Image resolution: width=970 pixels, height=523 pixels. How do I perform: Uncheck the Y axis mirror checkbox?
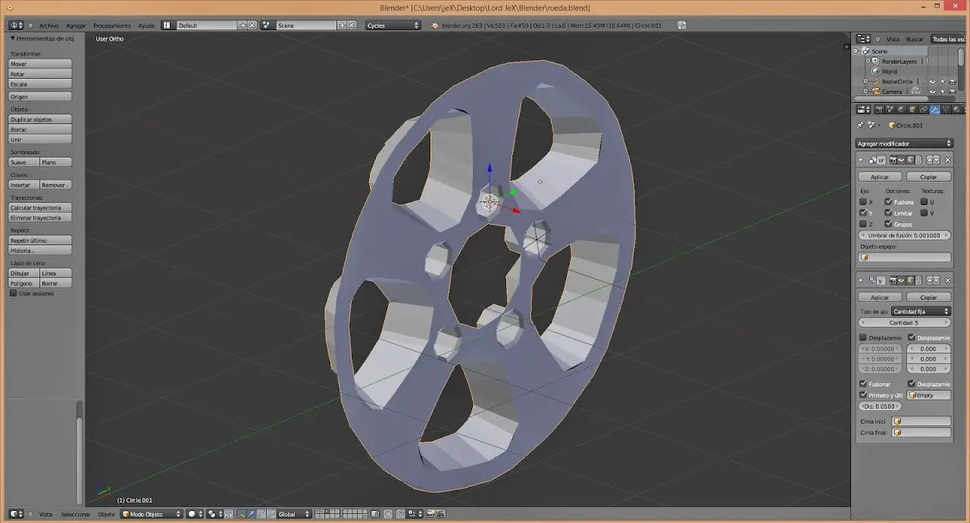(x=863, y=213)
